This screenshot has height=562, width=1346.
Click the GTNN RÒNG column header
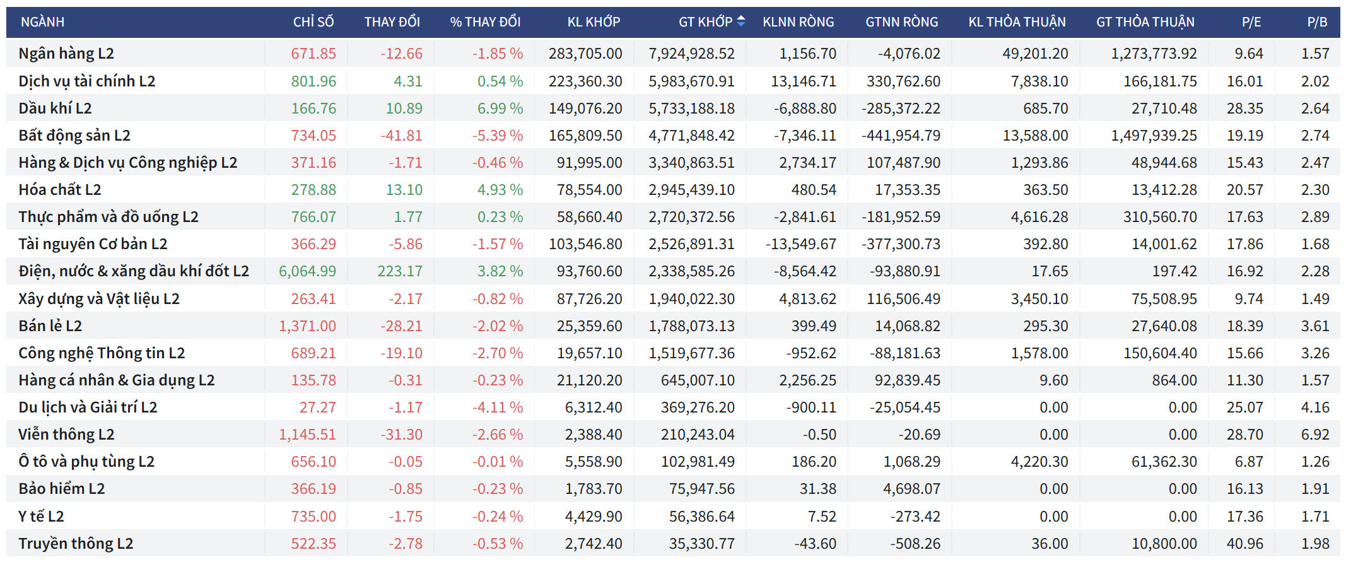click(x=901, y=22)
